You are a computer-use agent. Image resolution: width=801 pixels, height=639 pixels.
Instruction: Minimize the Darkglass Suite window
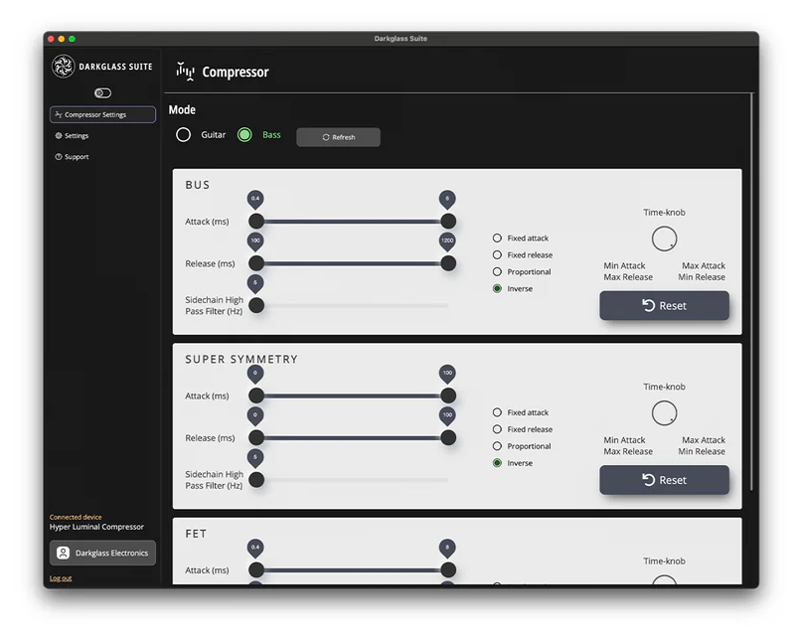tap(62, 39)
